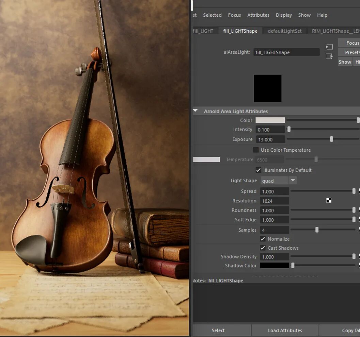Click the Focus button

[349, 43]
